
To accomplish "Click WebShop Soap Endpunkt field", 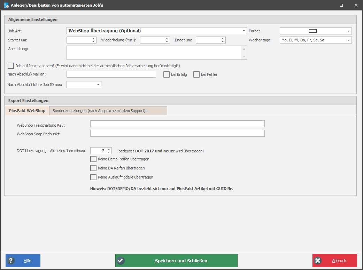I will pos(177,133).
